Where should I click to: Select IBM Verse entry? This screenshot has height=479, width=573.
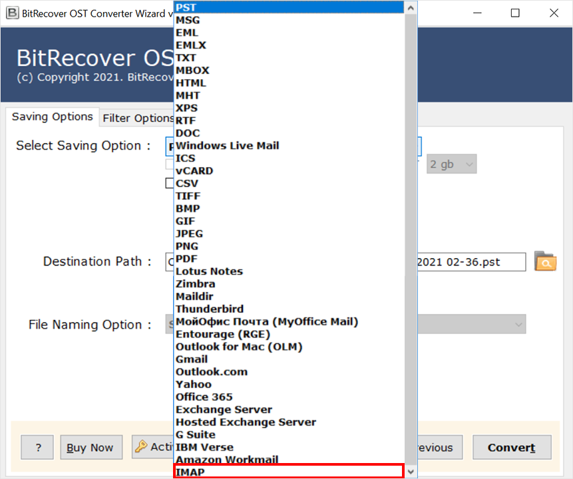tap(289, 447)
